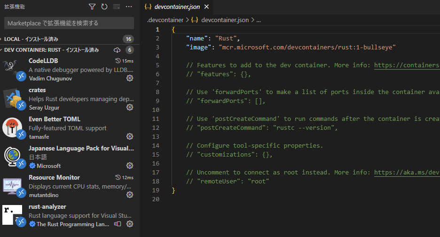Open the aka.ms link on line 17
Image resolution: width=440 pixels, height=237 pixels.
point(407,173)
